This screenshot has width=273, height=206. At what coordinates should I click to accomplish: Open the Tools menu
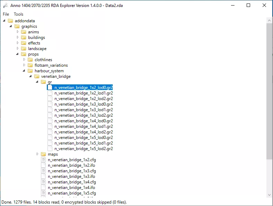click(18, 14)
